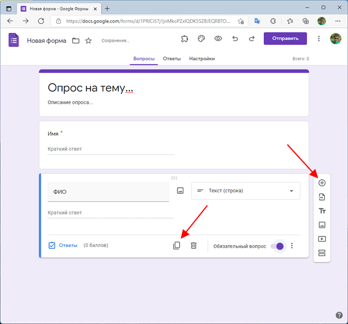Open the form's three-dot more menu

318,39
